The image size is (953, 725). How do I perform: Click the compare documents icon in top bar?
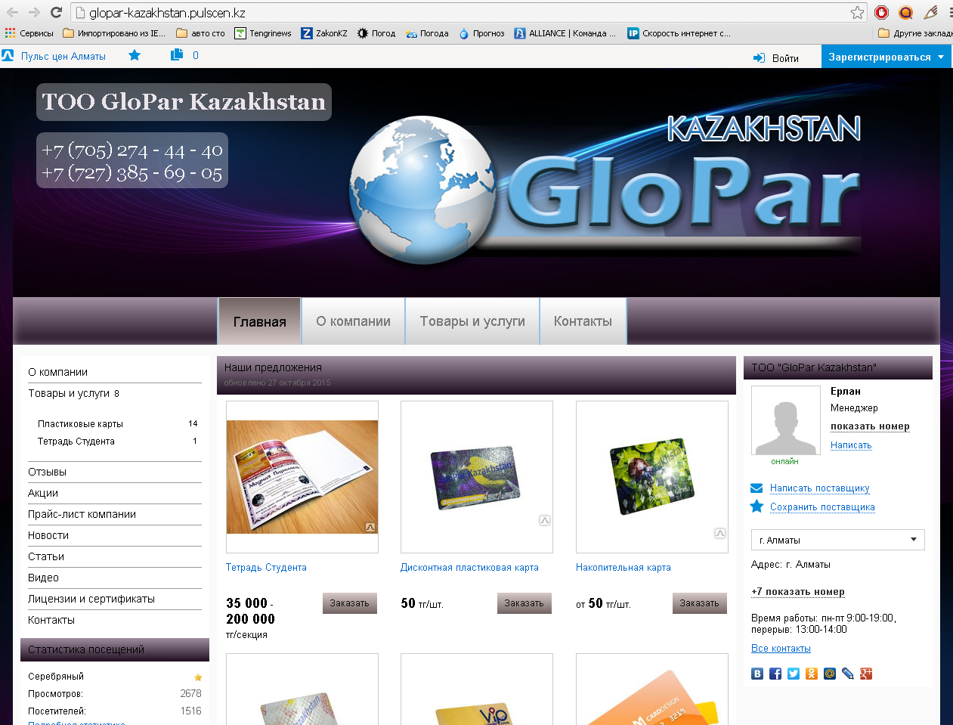click(x=177, y=55)
